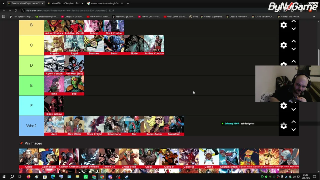Move tier B row down

coord(294,29)
